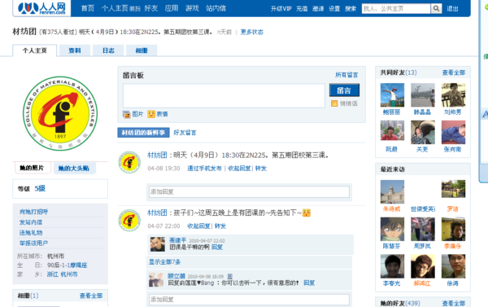Click 通过手机发布 link

[204, 169]
